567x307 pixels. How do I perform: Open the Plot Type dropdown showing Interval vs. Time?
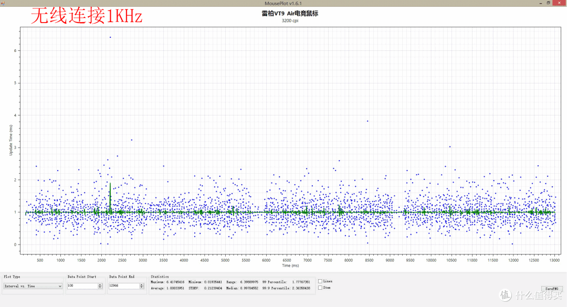(33, 286)
